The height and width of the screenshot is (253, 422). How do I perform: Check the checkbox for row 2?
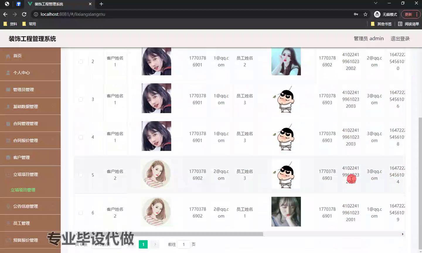[81, 61]
